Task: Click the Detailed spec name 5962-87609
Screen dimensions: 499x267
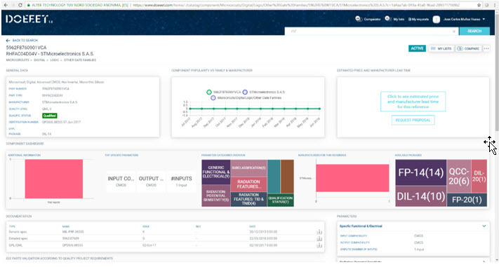Action: (71, 238)
